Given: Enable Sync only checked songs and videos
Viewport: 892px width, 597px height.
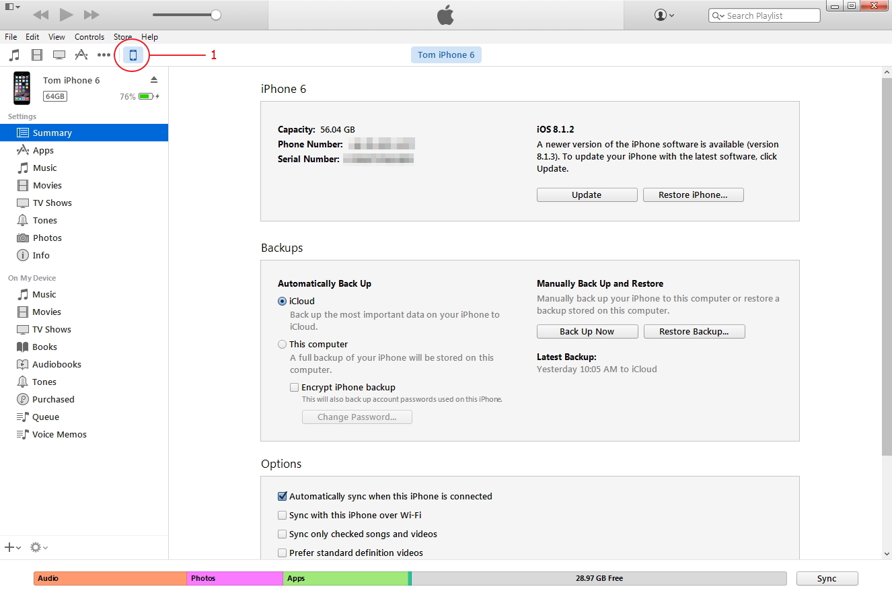Looking at the screenshot, I should pos(282,534).
